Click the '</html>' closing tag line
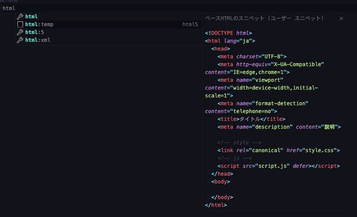Image resolution: width=357 pixels, height=217 pixels. pyautogui.click(x=216, y=205)
